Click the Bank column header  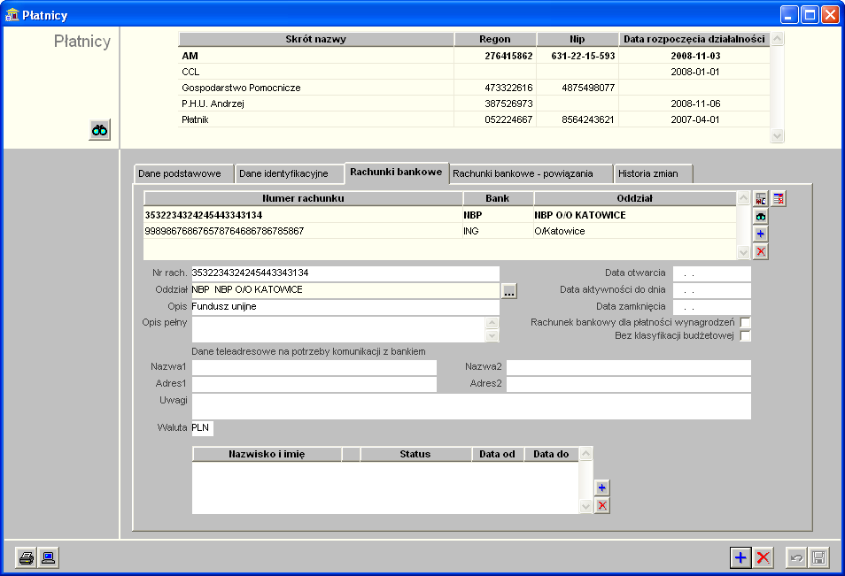click(498, 199)
